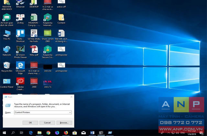Select the Word document 'Bài viết cách sử dụng'
Image resolution: width=207 pixels, height=136 pixels.
click(61, 36)
